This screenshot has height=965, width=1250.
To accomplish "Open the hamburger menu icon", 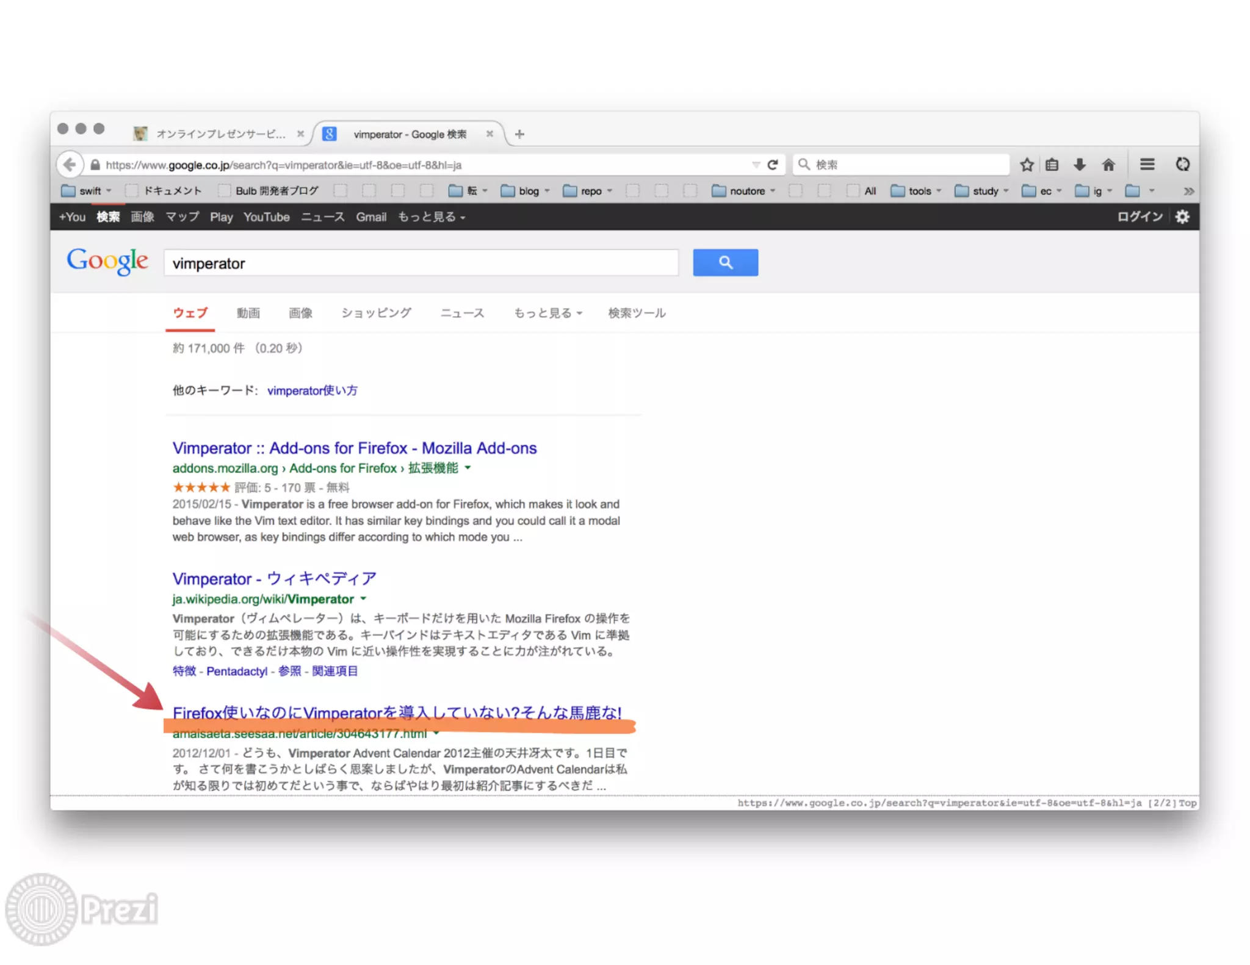I will pyautogui.click(x=1147, y=164).
